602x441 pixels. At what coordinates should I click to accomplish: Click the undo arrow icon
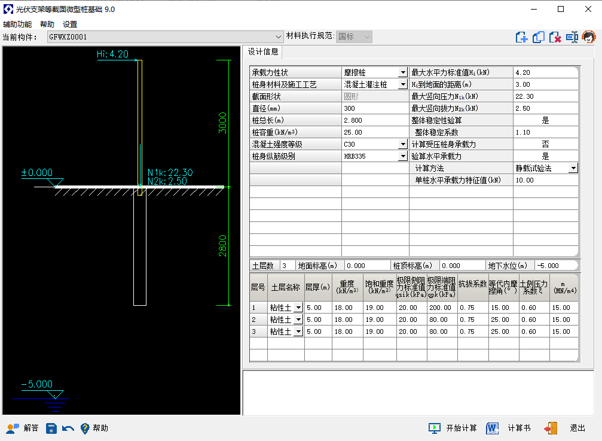pos(68,428)
